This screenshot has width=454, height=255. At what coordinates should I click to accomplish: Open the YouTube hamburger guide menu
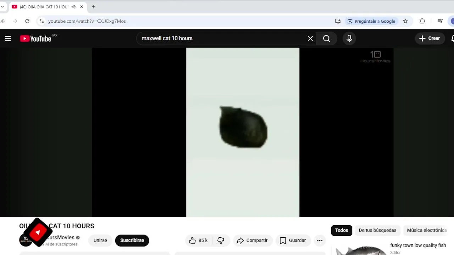[x=8, y=39]
